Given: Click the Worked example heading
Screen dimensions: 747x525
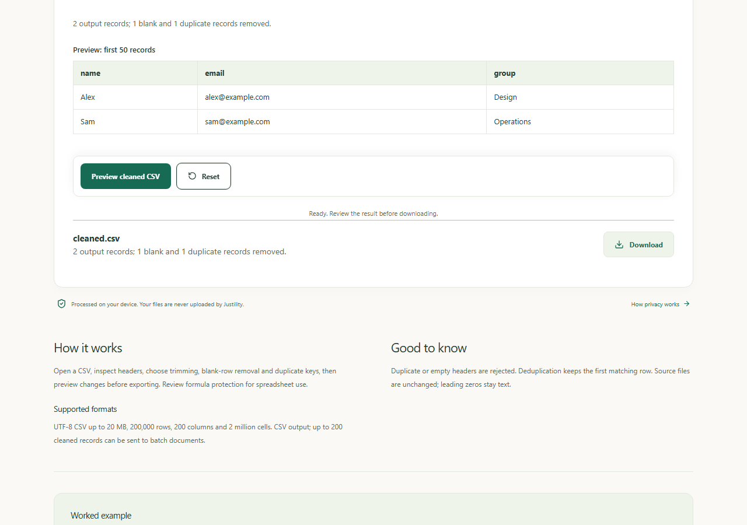Looking at the screenshot, I should [101, 516].
